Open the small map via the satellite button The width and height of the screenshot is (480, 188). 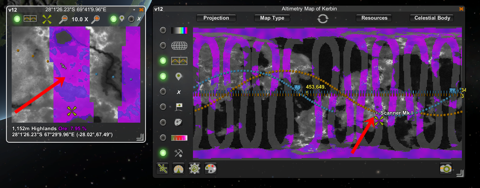point(162,168)
